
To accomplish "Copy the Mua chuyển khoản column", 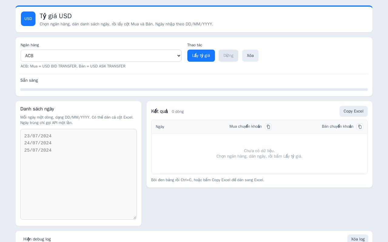I will point(268,127).
